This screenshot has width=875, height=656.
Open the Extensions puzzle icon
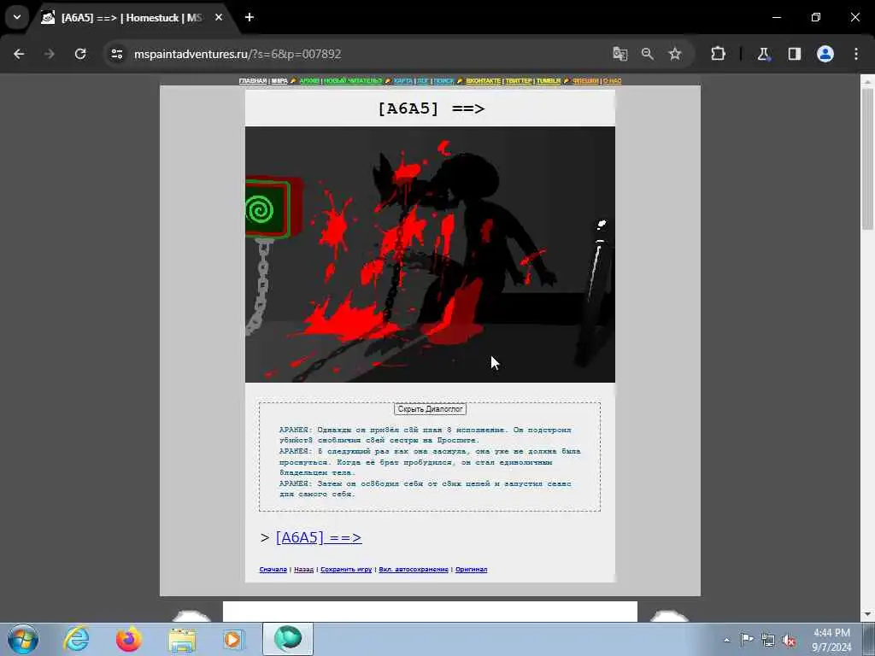pyautogui.click(x=718, y=54)
